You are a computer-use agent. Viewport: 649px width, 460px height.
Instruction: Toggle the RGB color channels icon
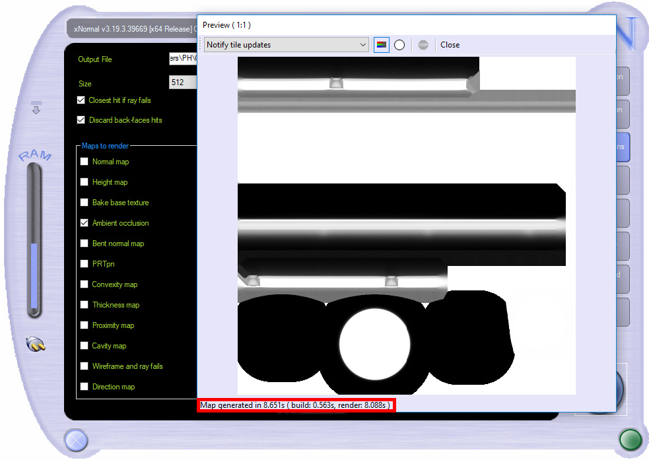(x=381, y=45)
